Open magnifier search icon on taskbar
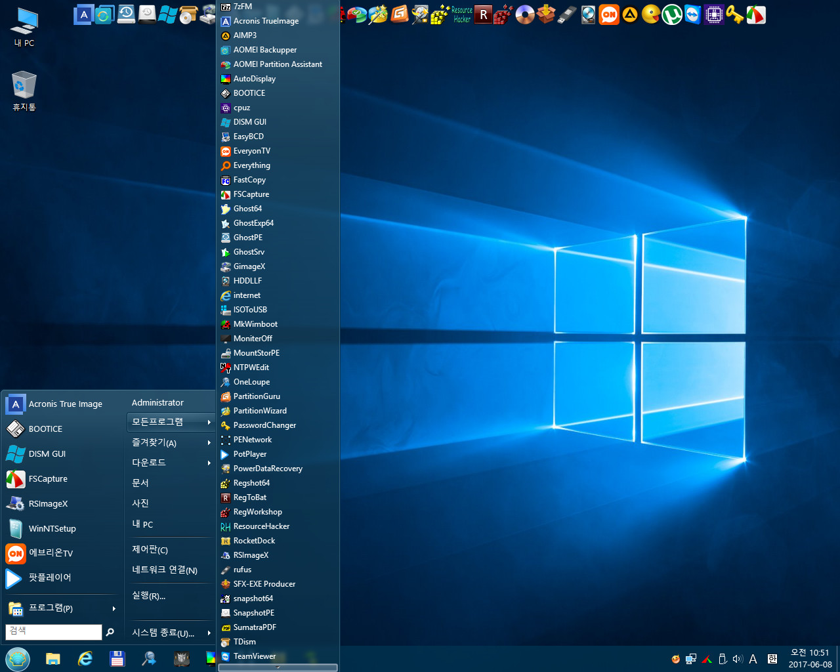Image resolution: width=840 pixels, height=672 pixels. click(x=149, y=659)
